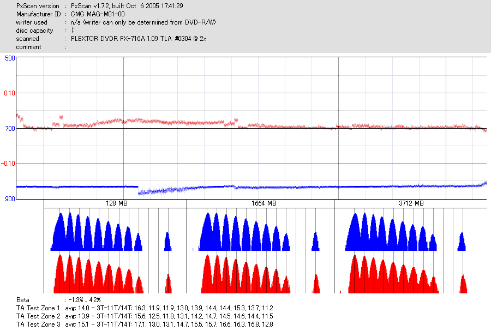The width and height of the screenshot is (491, 331).
Task: Click the blue 500 axis label
Action: [10, 58]
